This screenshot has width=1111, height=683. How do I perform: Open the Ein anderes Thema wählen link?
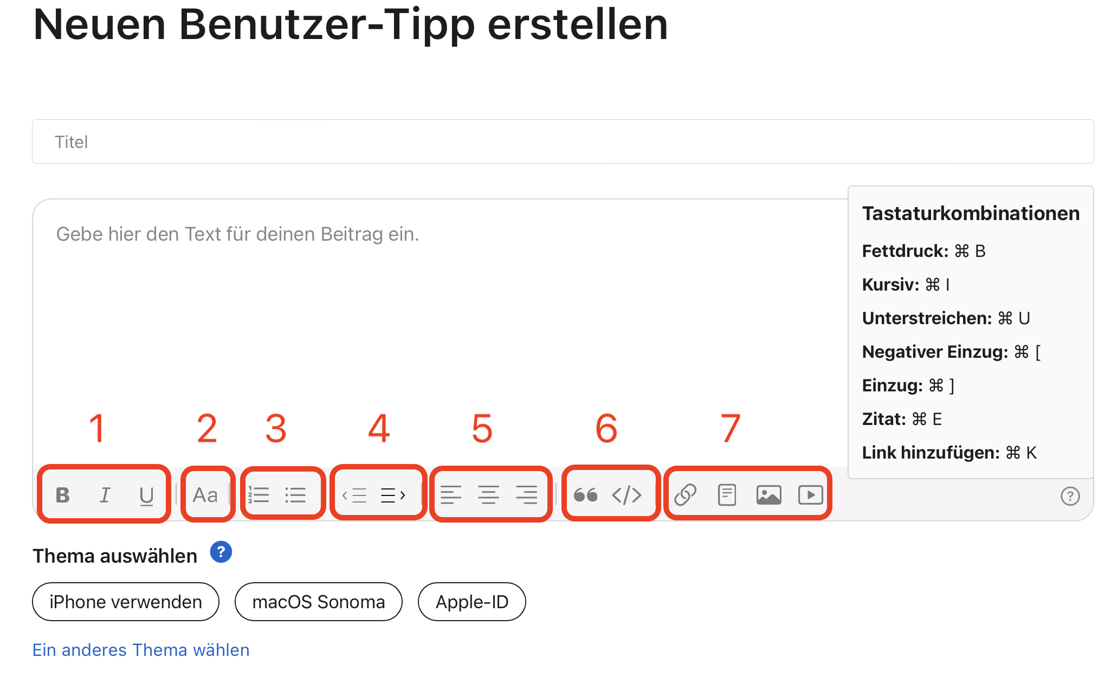point(141,649)
